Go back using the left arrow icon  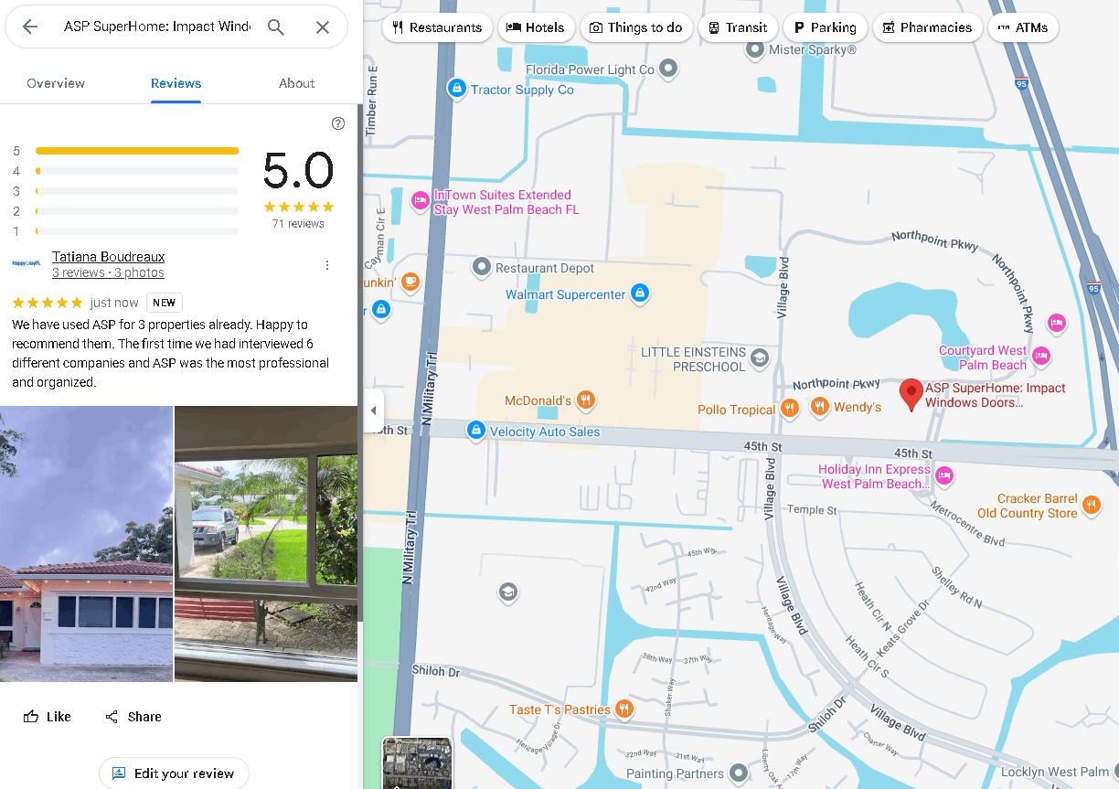tap(30, 27)
